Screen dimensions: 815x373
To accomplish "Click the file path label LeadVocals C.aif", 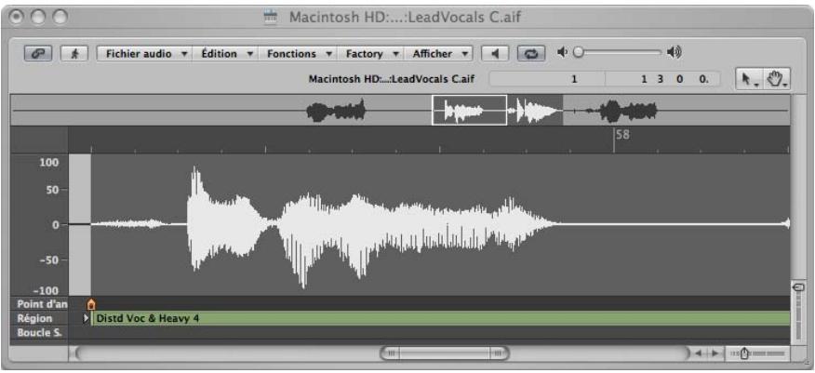I will coord(392,79).
